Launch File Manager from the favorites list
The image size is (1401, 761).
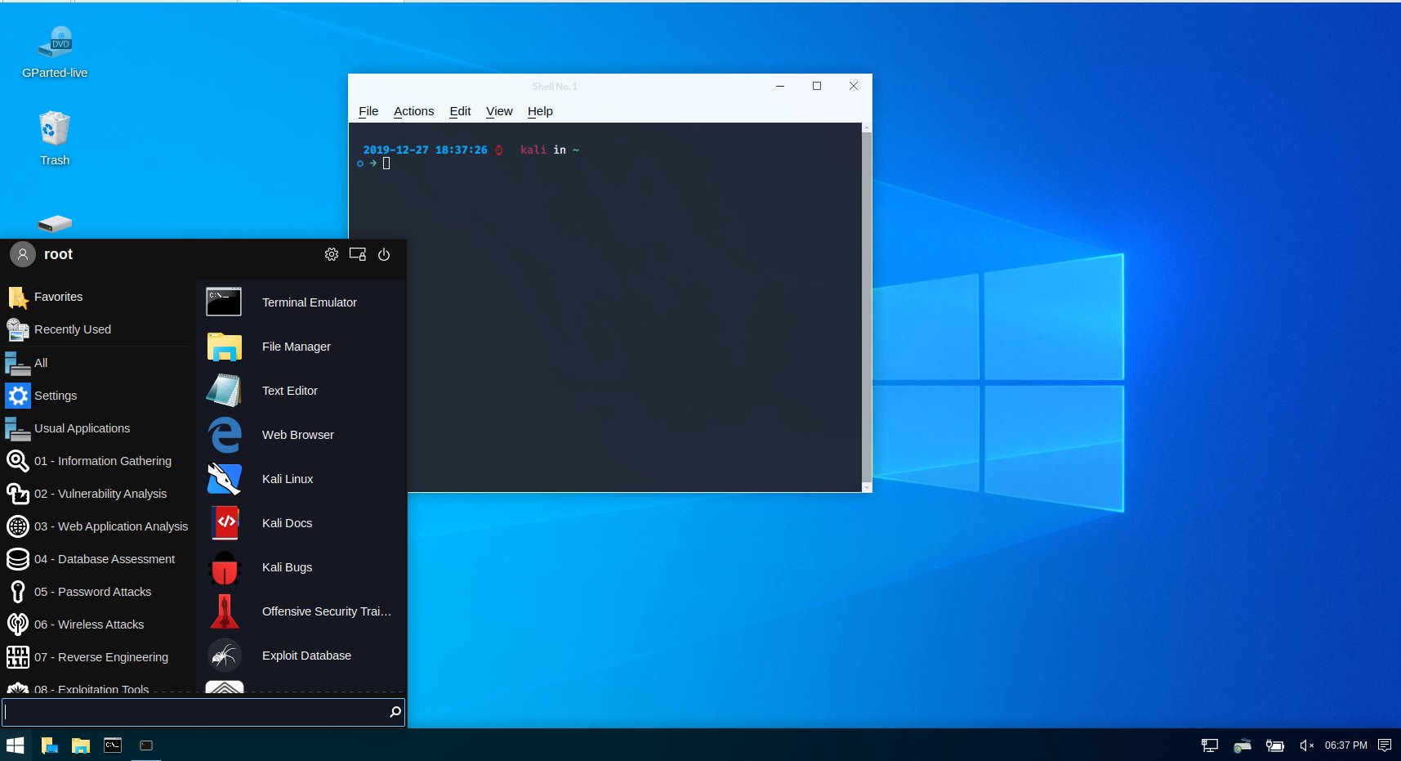301,347
